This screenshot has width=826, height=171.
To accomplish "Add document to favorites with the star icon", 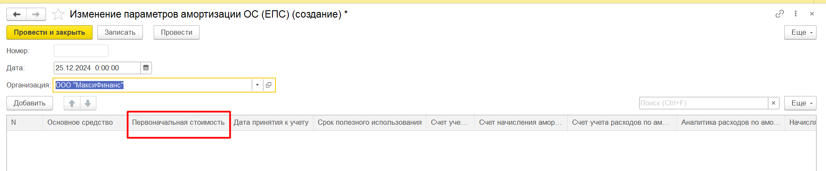I will [x=58, y=15].
